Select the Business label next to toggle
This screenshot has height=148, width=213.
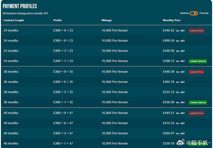(x=185, y=13)
